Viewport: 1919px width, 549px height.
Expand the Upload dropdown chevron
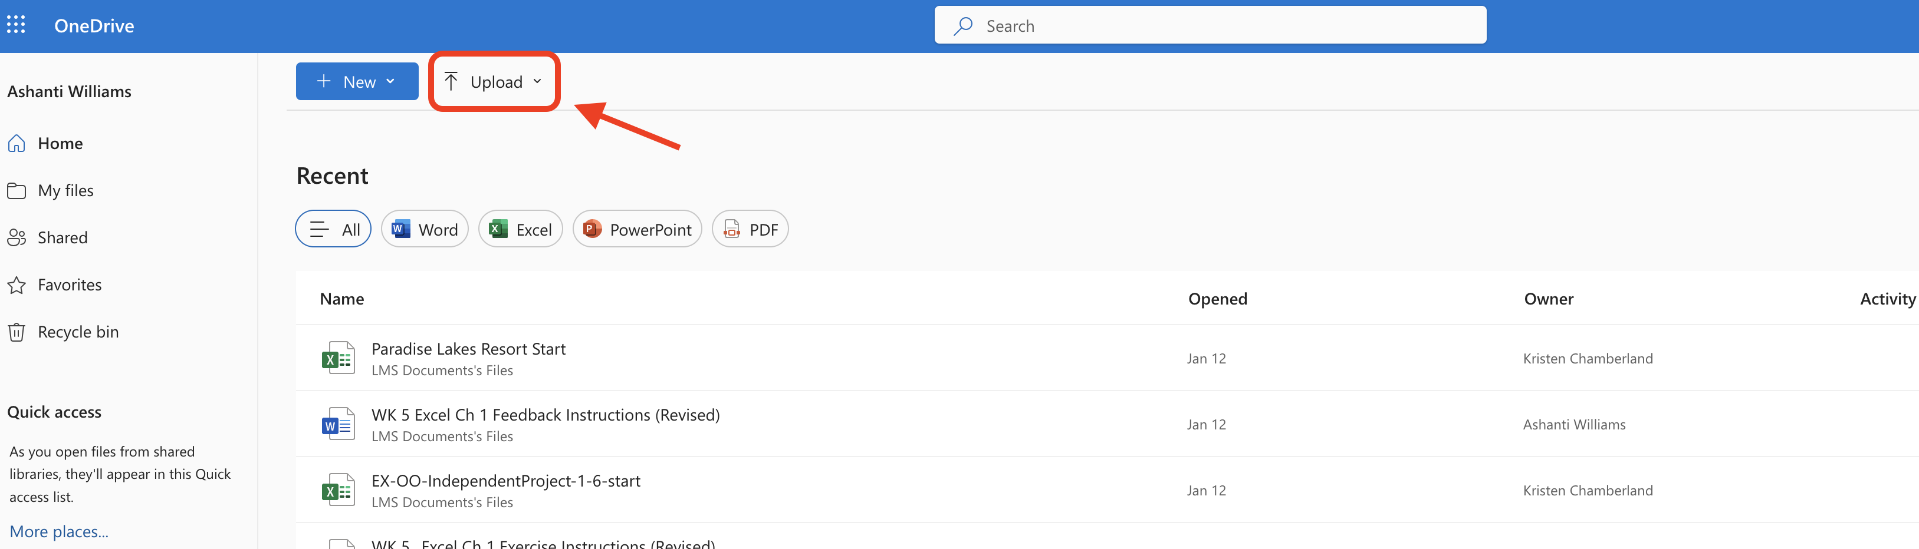pyautogui.click(x=537, y=82)
